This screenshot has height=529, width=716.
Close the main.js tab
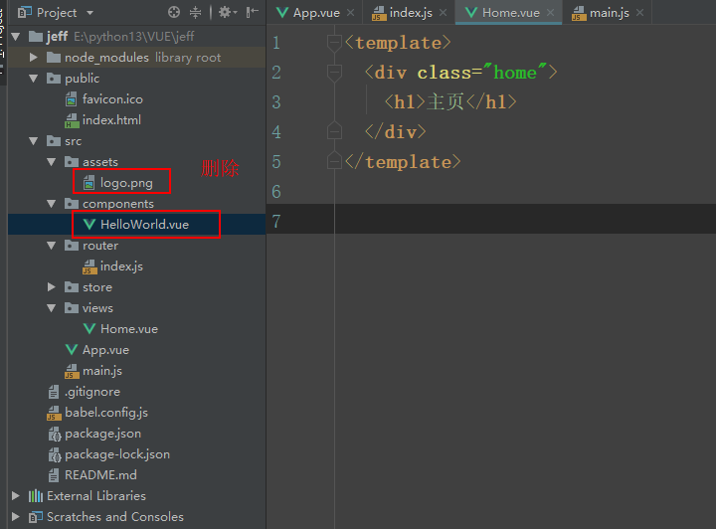click(639, 13)
